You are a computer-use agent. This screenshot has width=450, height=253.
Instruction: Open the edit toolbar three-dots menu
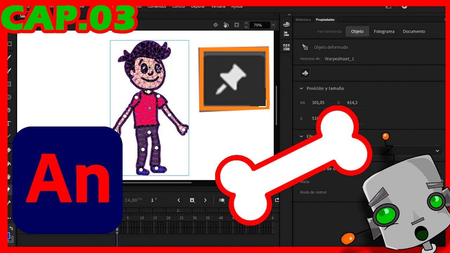coord(9,218)
